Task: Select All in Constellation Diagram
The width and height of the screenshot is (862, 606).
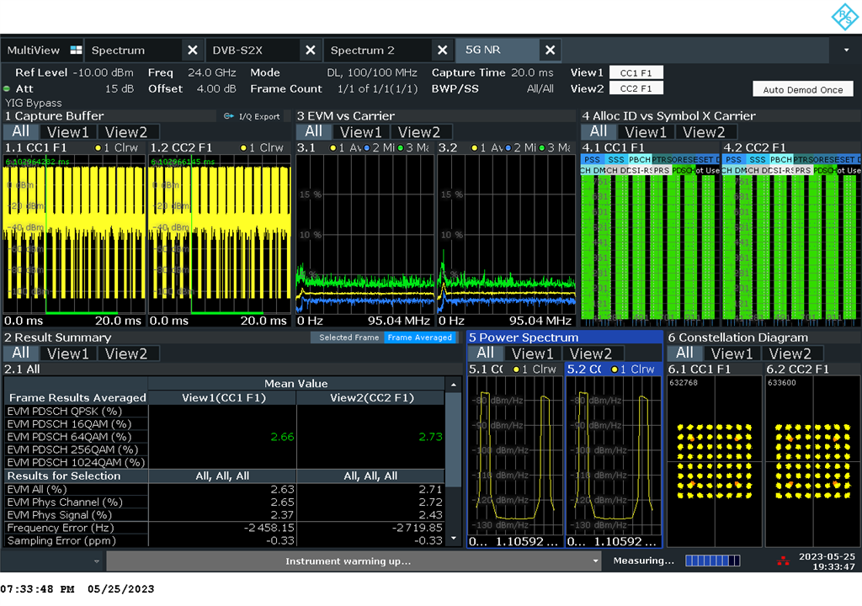Action: pyautogui.click(x=684, y=353)
